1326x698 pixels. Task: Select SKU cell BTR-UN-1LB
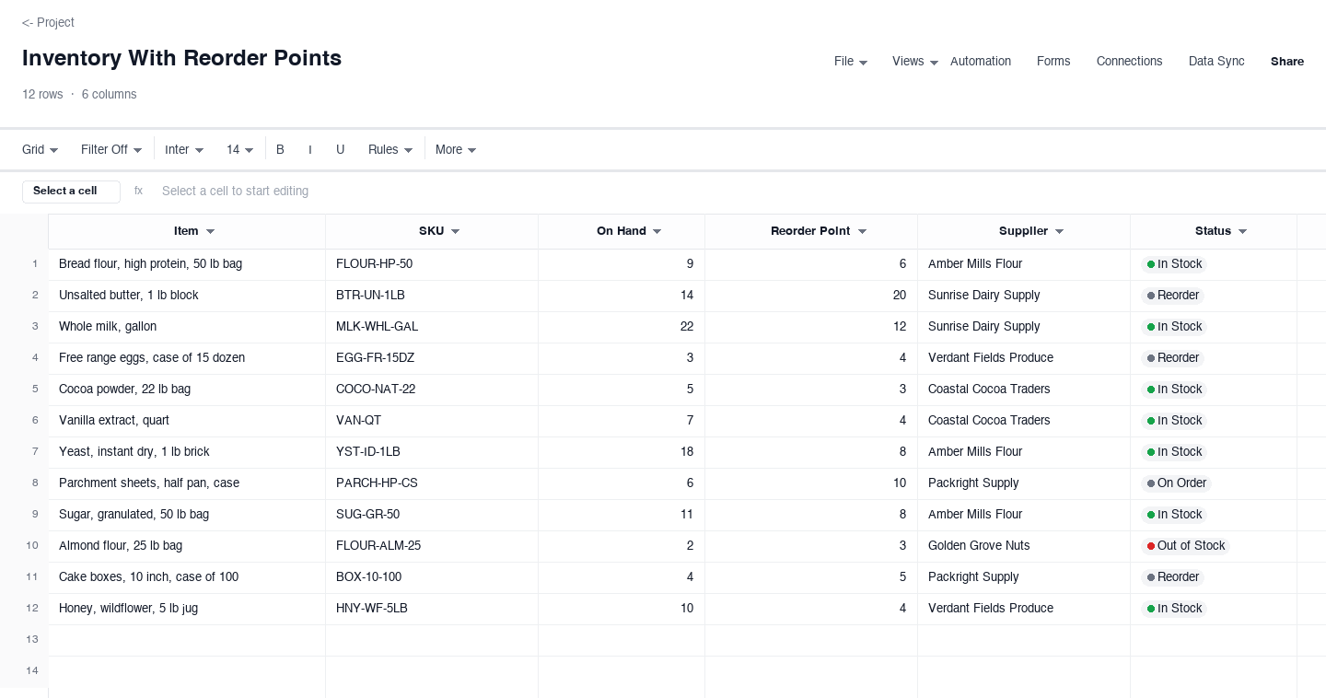click(432, 296)
